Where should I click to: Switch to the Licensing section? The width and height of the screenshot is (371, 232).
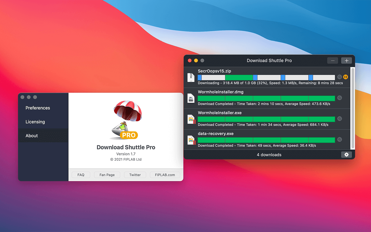click(x=43, y=122)
